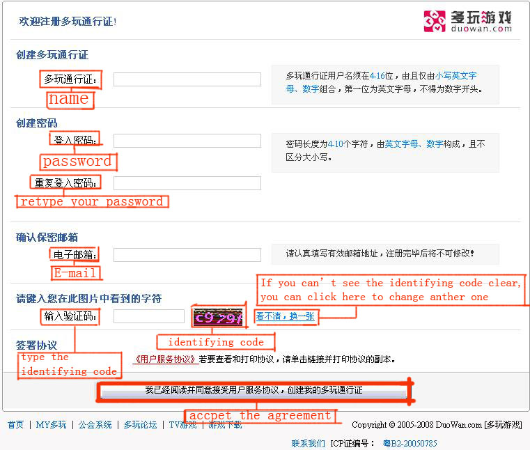Screen dimensions: 530x450
Task: Click the 创建多玩通行证 section heading
Action: pos(52,55)
